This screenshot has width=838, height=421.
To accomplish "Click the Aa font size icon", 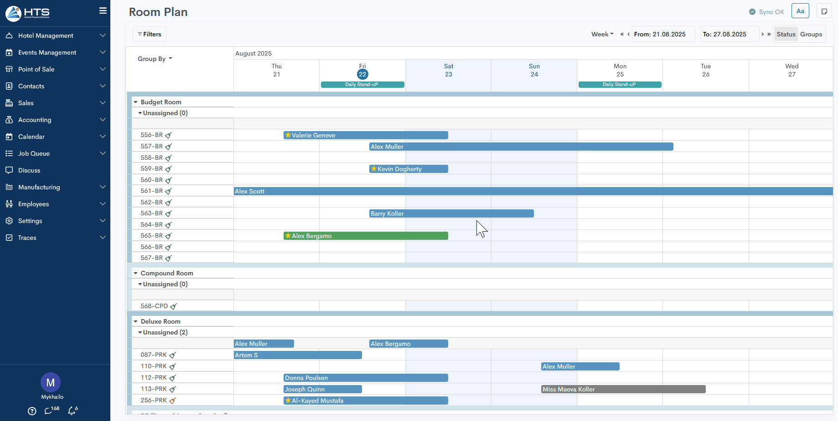I will click(800, 11).
